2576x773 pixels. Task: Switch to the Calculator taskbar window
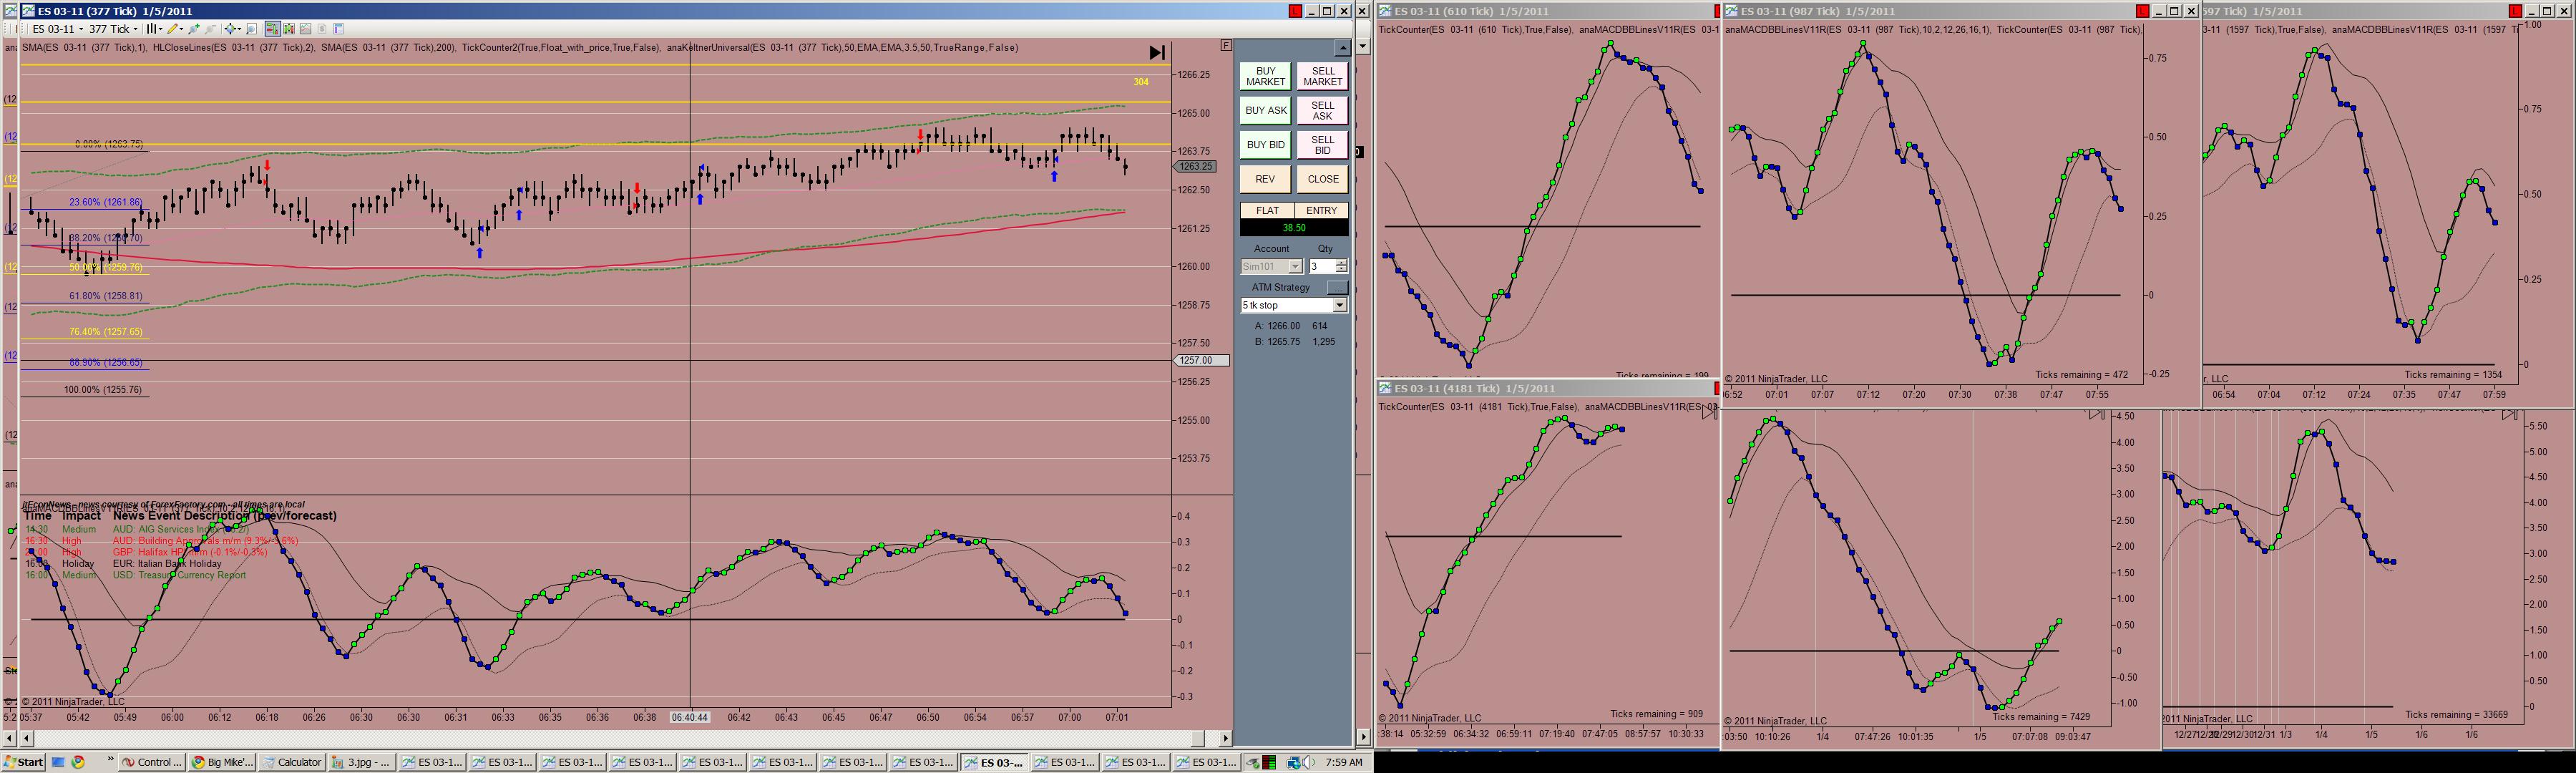coord(292,762)
